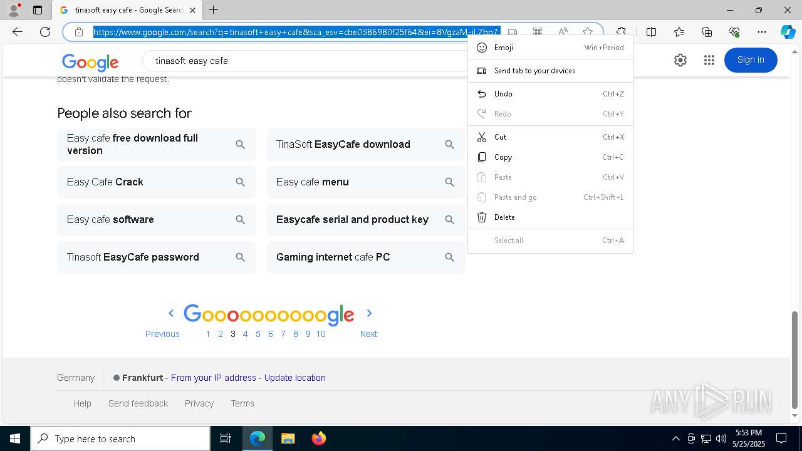Screen dimensions: 802x451
Task: Select Undo in the context menu
Action: 551,94
